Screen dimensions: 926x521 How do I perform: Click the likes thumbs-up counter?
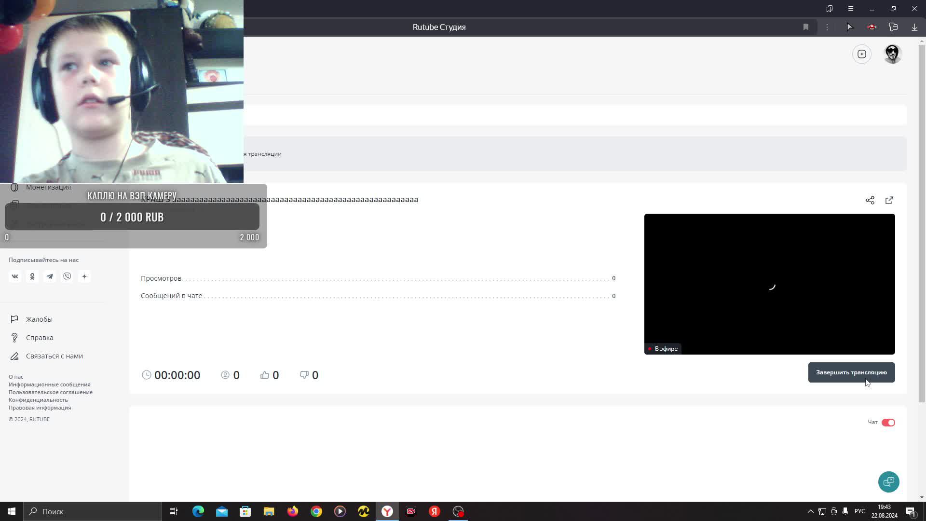tap(270, 375)
